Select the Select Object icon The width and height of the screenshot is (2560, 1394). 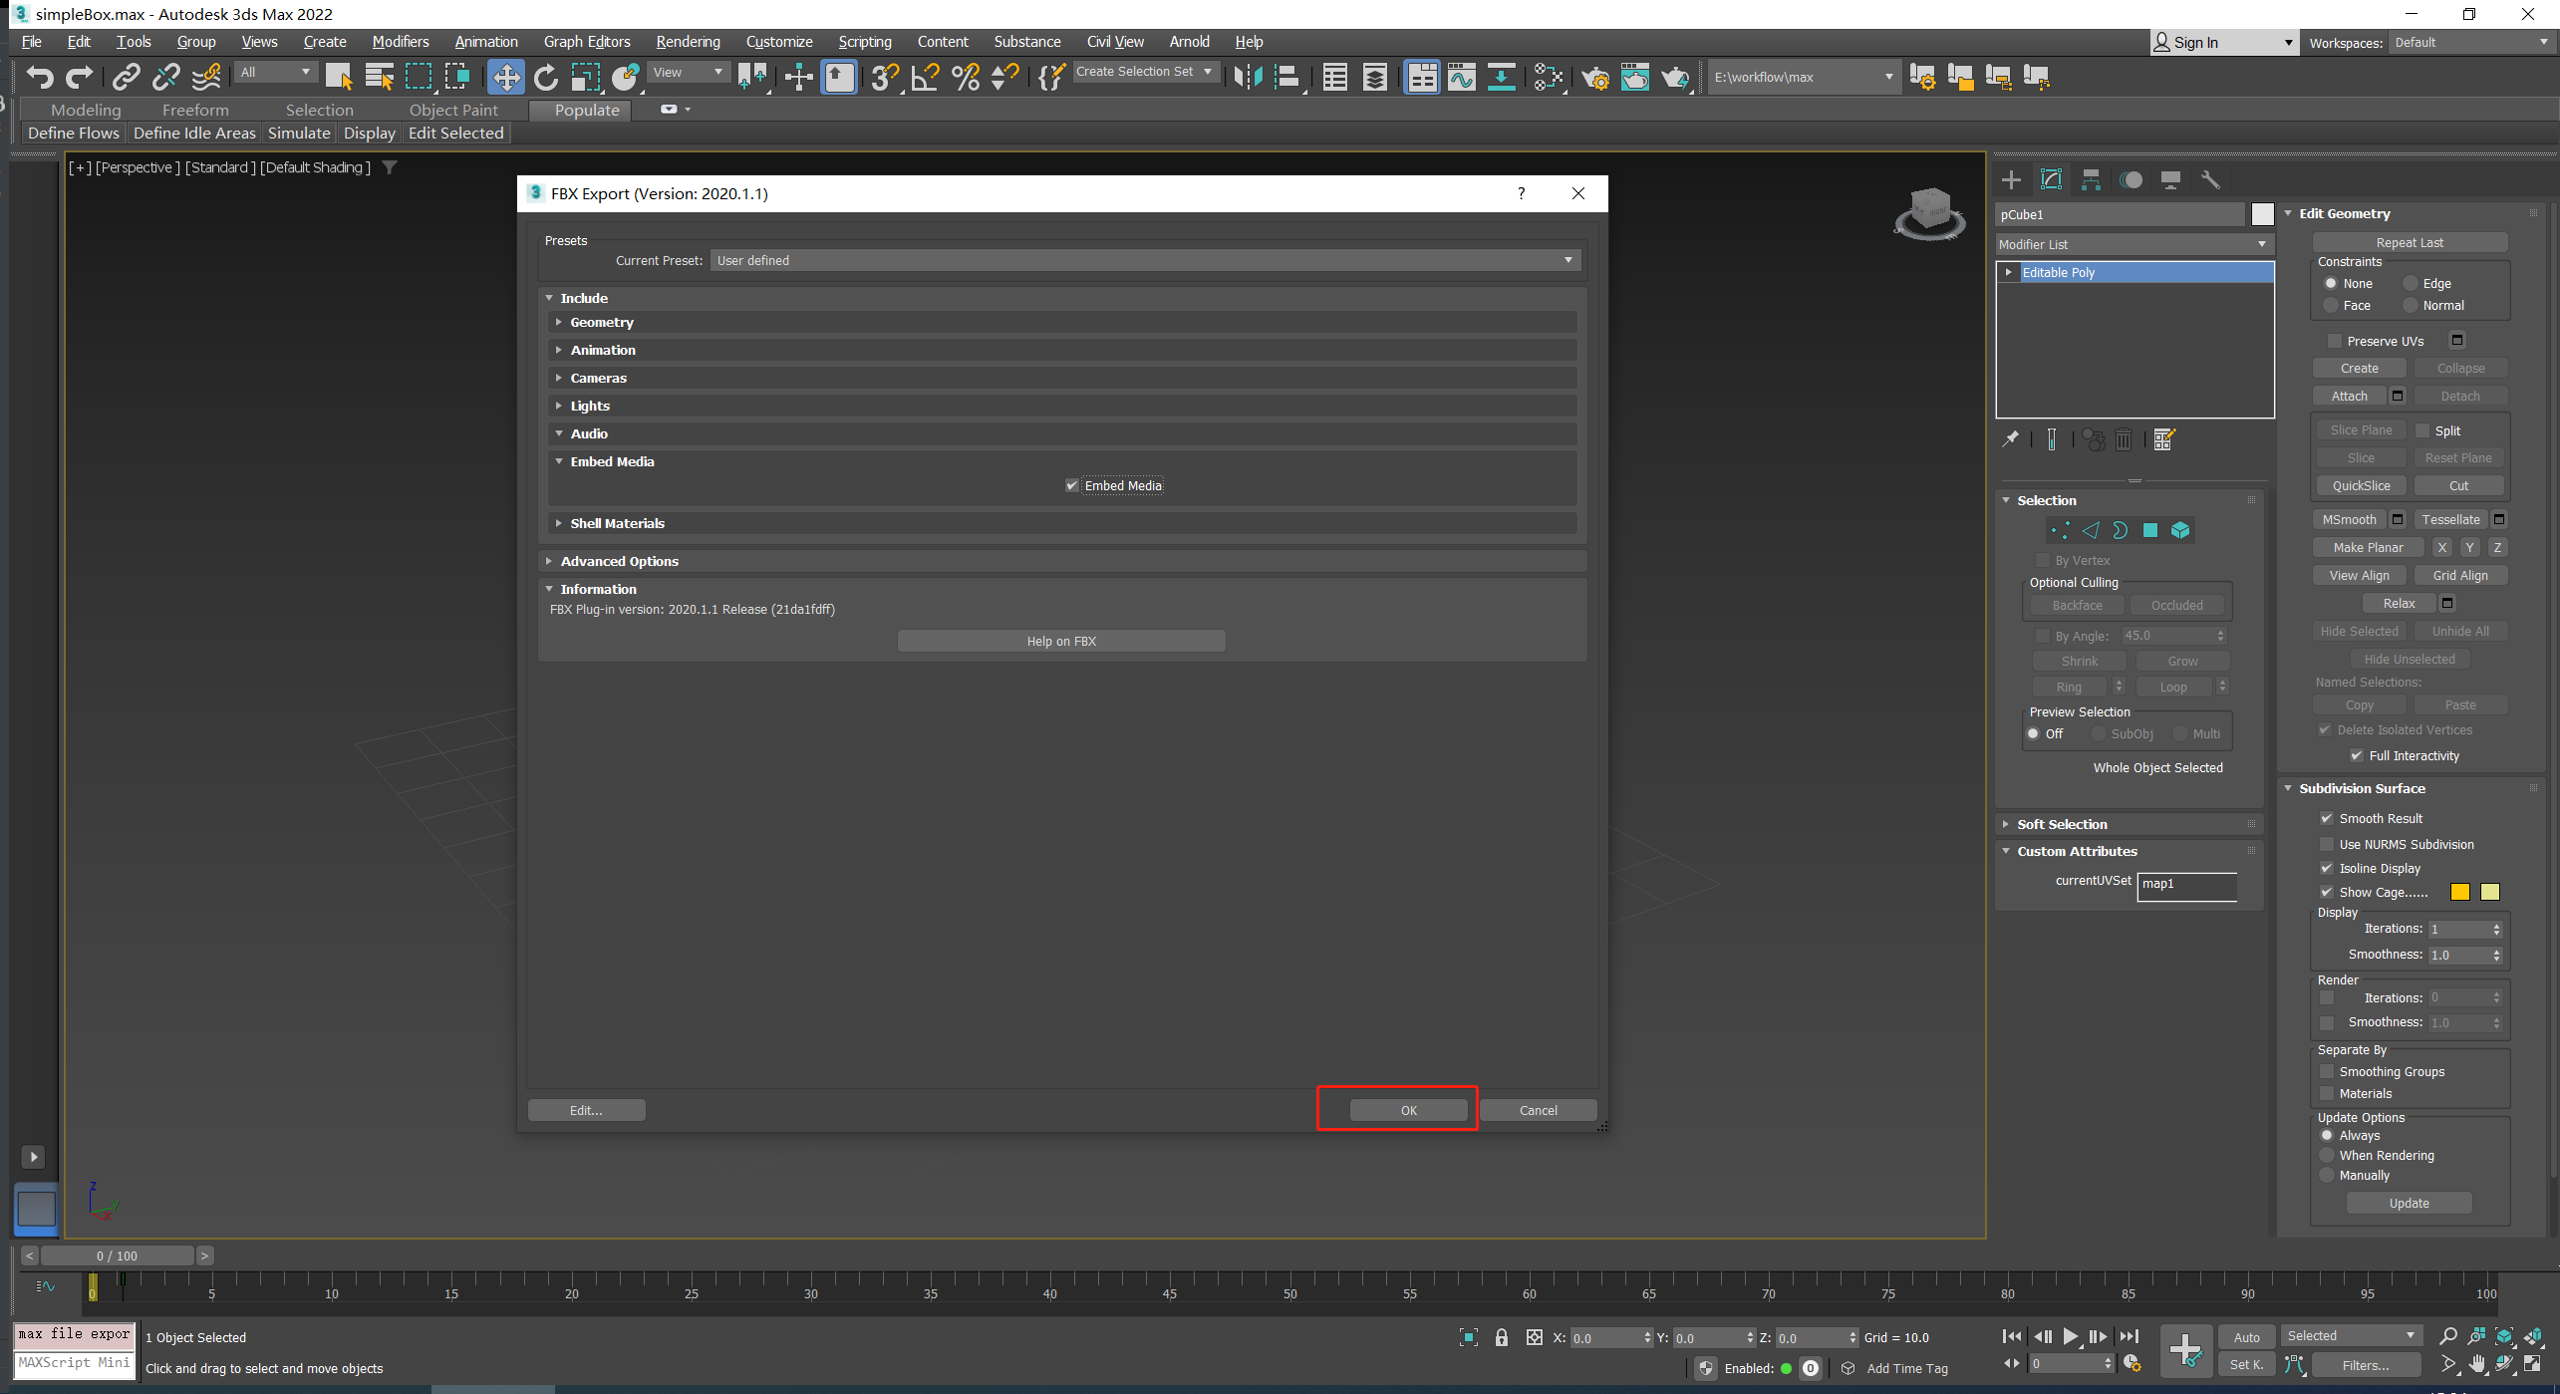338,78
